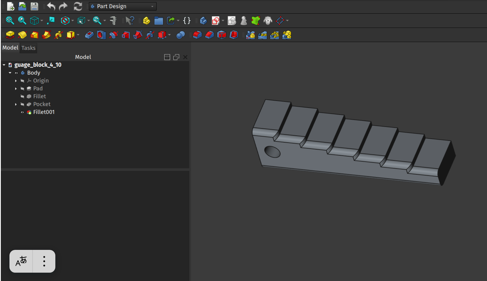
Task: Apply the Thickness tool
Action: (x=234, y=35)
